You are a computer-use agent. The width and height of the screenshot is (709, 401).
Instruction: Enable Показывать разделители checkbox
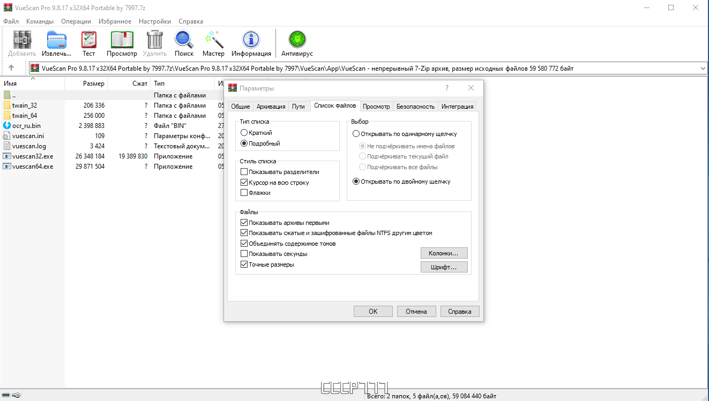point(244,172)
